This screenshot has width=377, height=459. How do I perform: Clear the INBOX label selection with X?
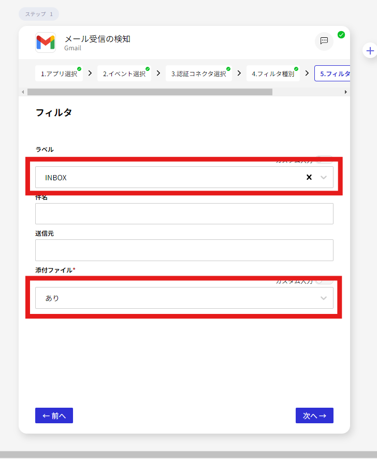point(309,177)
